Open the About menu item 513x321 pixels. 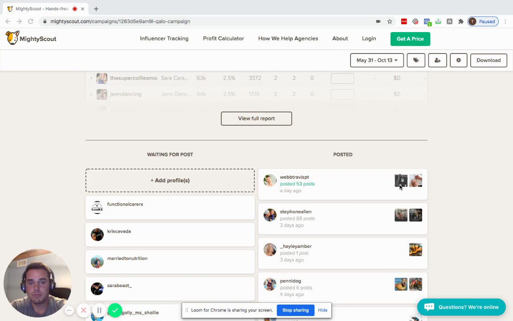pyautogui.click(x=340, y=38)
